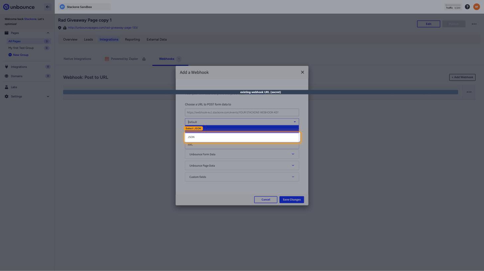The height and width of the screenshot is (271, 484).
Task: Select XML from the format list
Action: tap(242, 145)
